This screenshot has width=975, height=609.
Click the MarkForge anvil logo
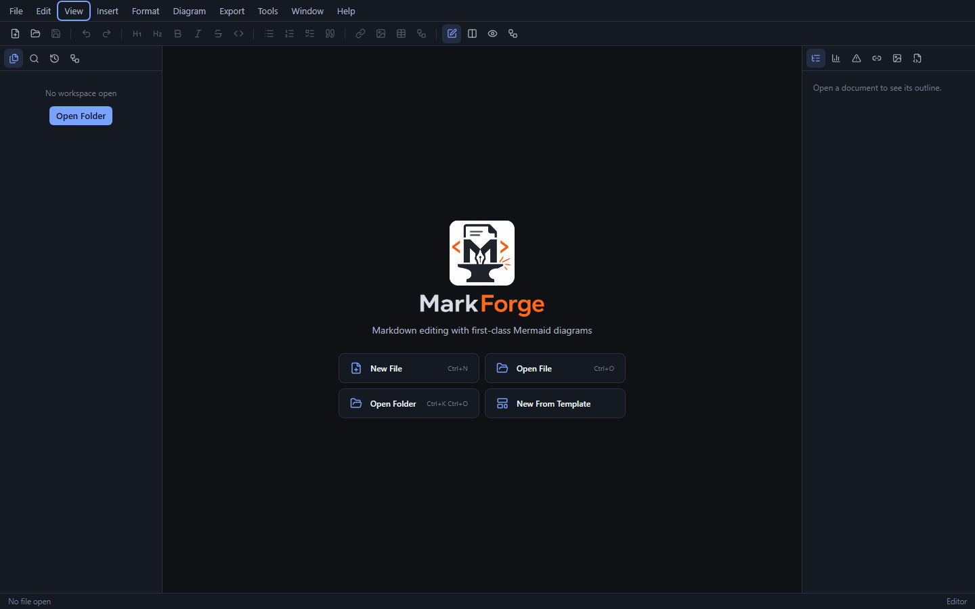(x=482, y=253)
